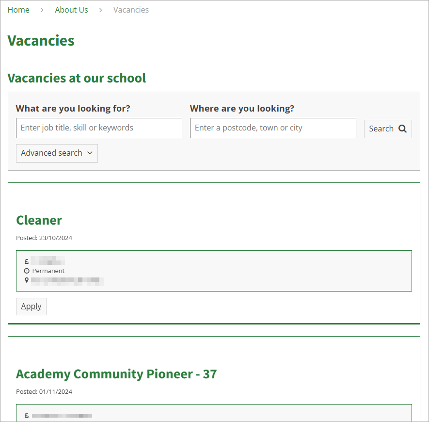The height and width of the screenshot is (422, 429).
Task: Click the pound salary icon in Cleaner card
Action: pos(27,261)
